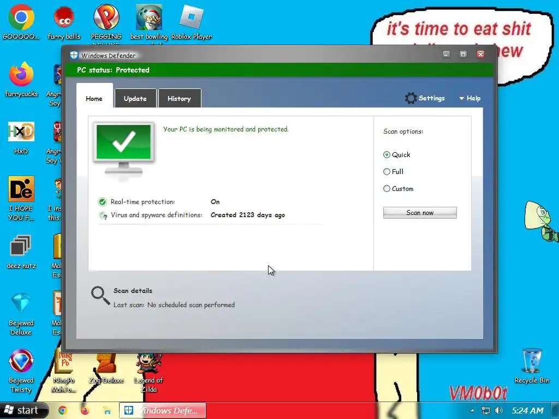Click the Real-time protection green check icon
This screenshot has width=559, height=419.
pyautogui.click(x=102, y=202)
